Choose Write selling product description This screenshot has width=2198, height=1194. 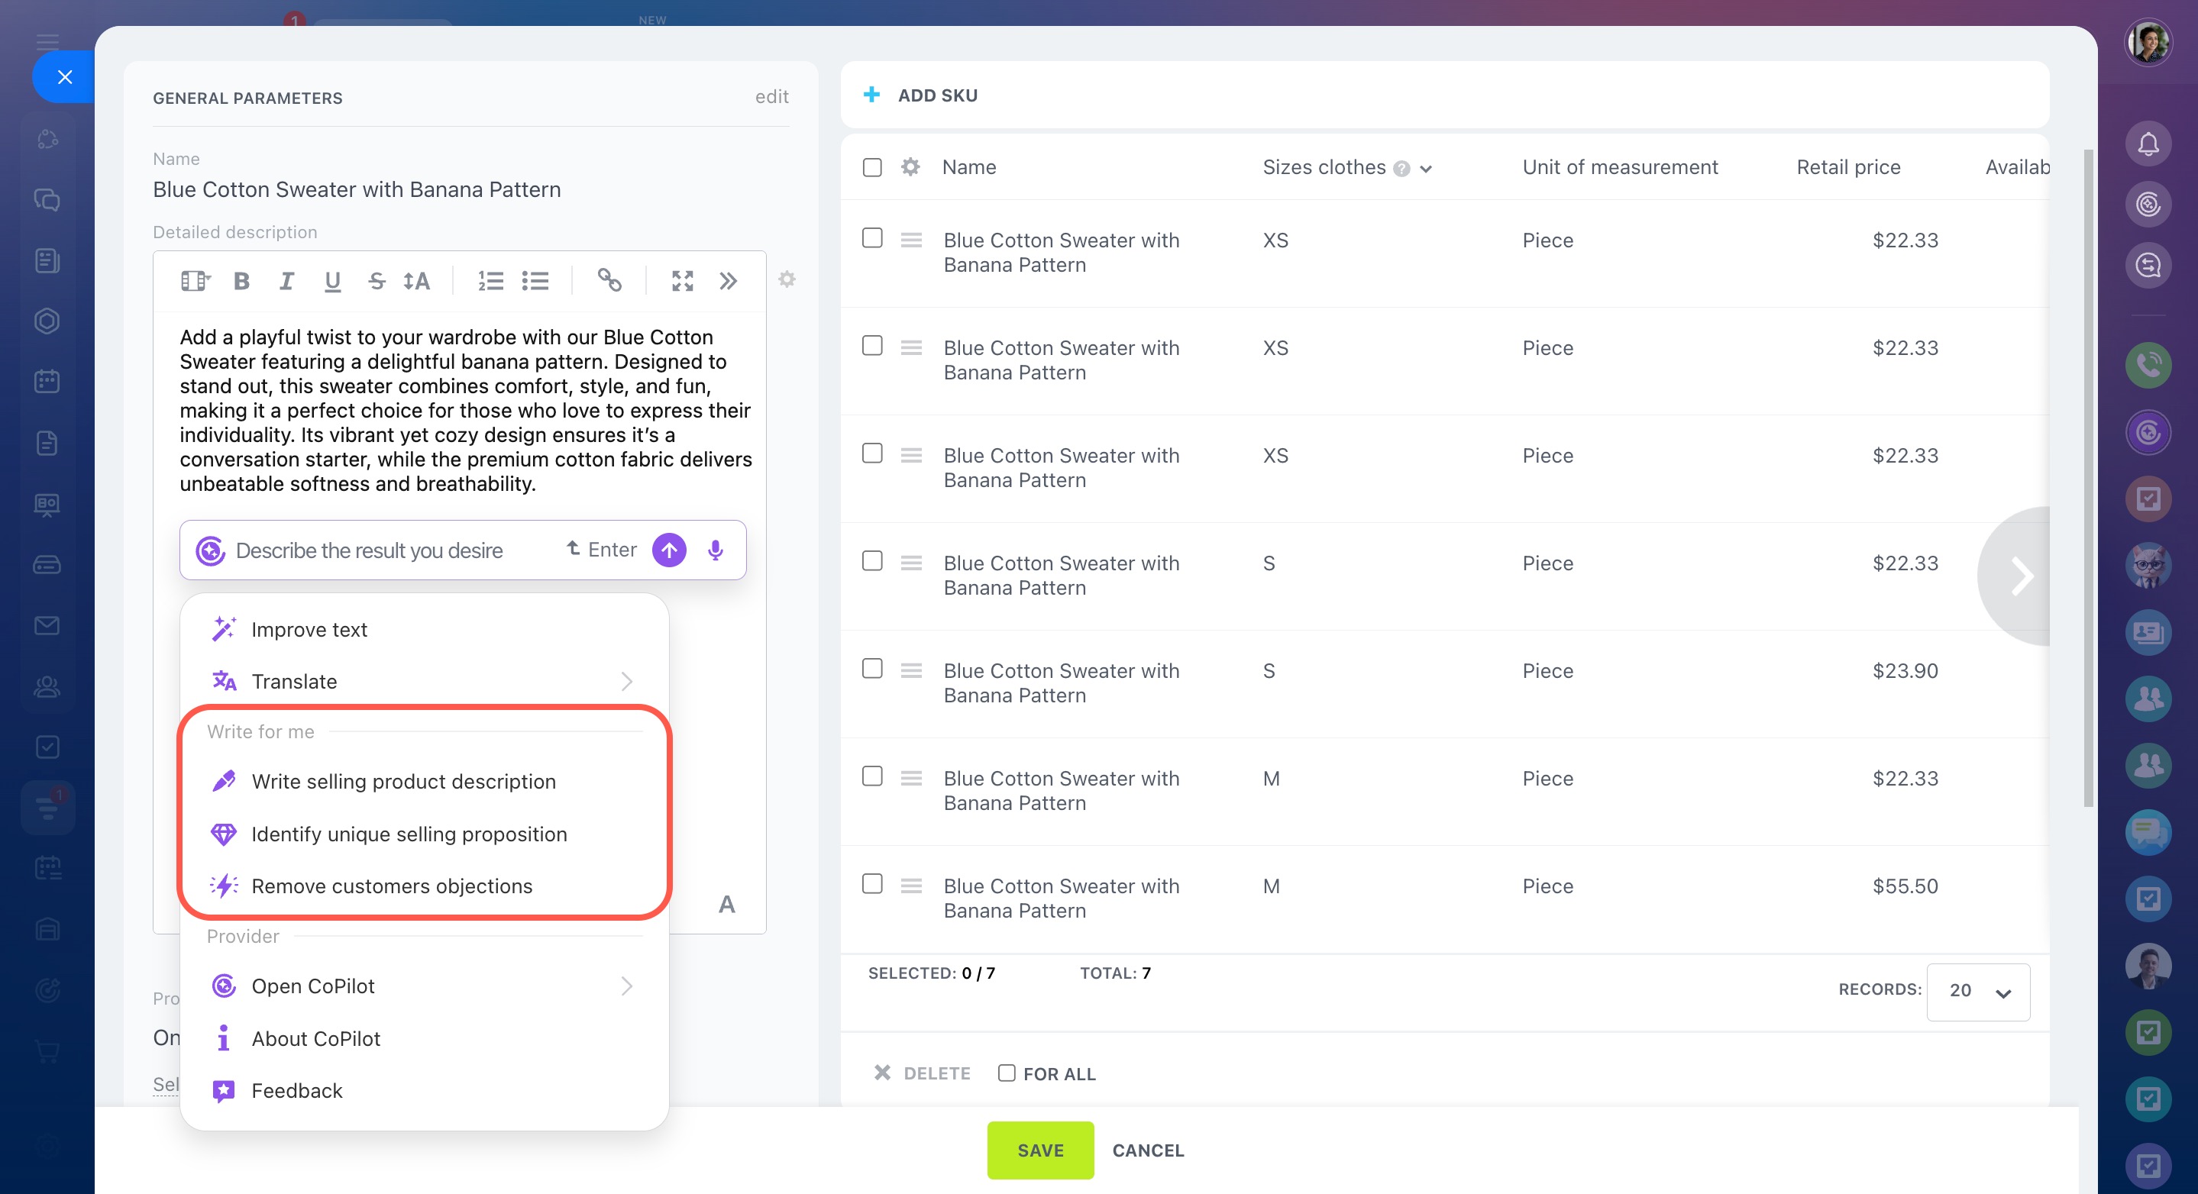[x=403, y=782]
